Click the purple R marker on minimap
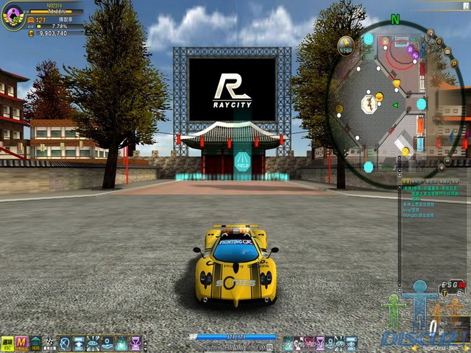This screenshot has width=471, height=353. [411, 49]
